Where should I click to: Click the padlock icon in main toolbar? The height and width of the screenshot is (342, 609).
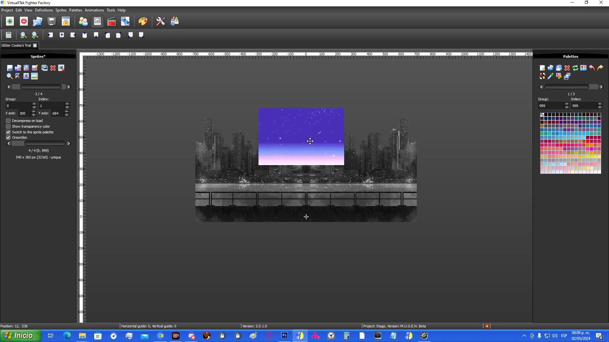click(66, 21)
